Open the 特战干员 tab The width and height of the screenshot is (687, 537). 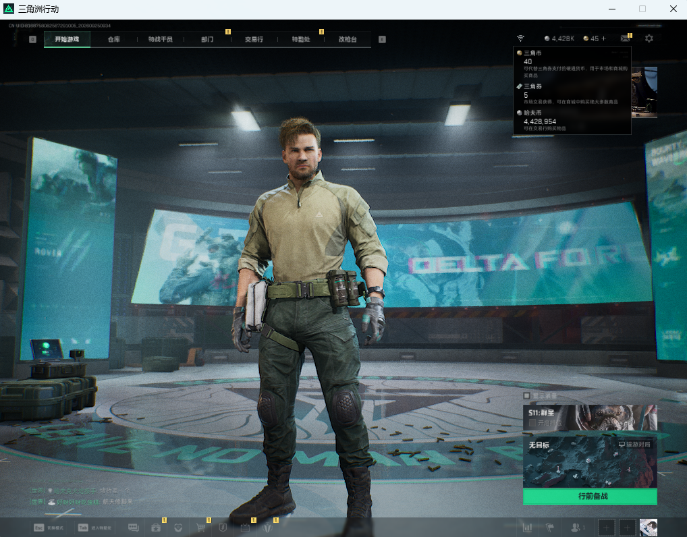point(161,39)
